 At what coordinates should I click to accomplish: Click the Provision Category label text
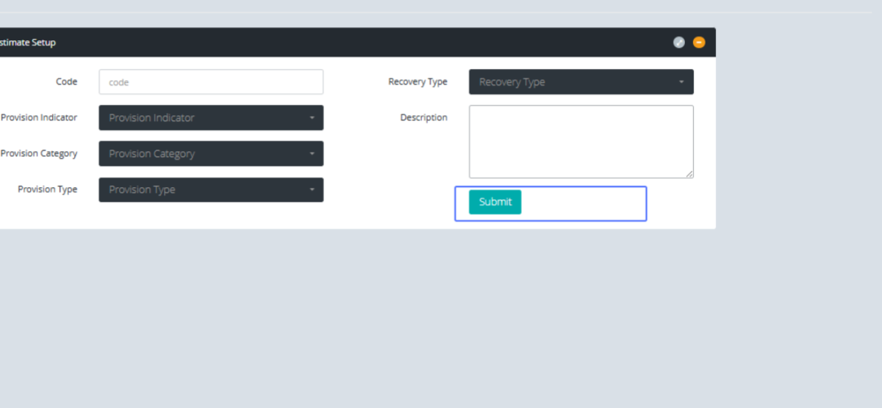click(39, 153)
